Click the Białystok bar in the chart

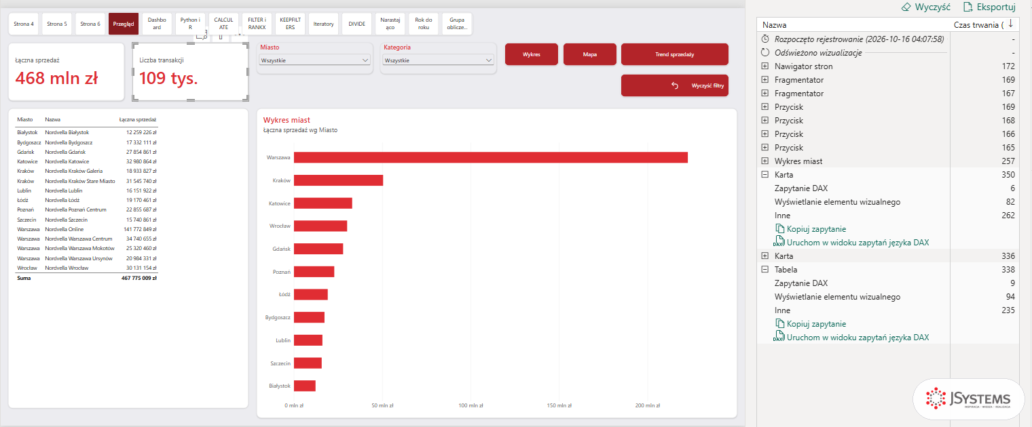coord(305,386)
